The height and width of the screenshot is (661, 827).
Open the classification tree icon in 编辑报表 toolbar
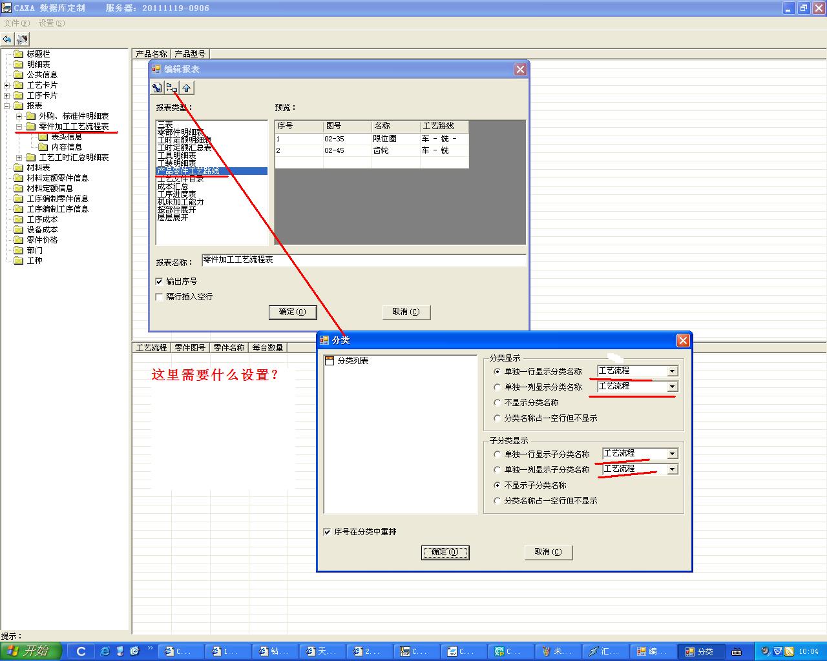click(x=172, y=88)
